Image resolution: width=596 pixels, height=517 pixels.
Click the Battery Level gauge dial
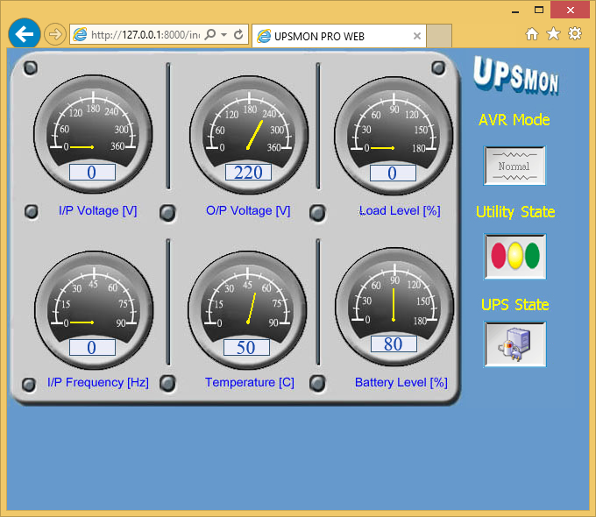click(394, 306)
